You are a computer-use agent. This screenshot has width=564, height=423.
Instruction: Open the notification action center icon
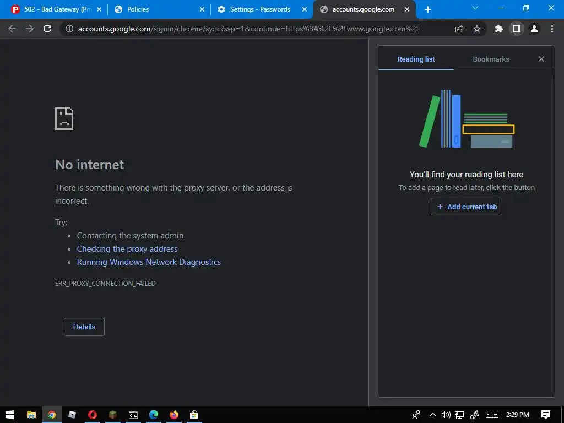[546, 415]
